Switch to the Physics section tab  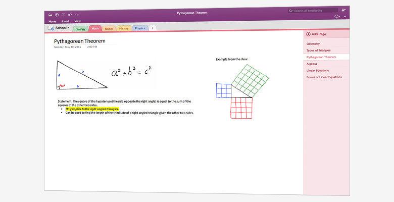point(140,29)
